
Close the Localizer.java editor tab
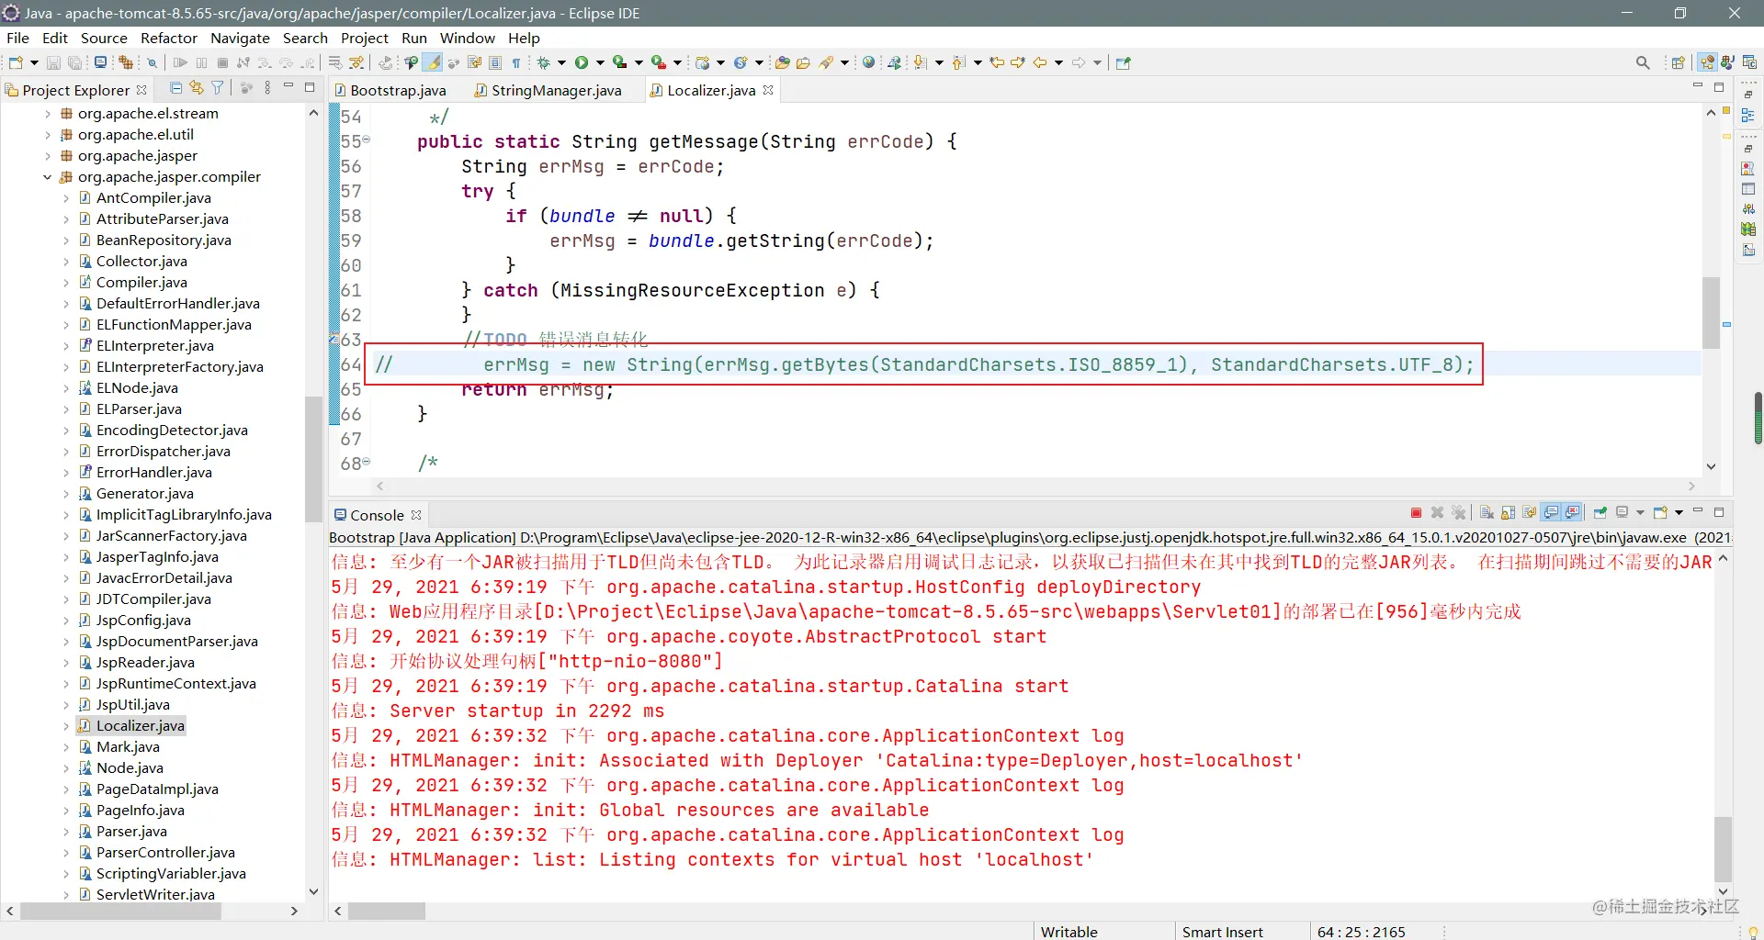(x=768, y=89)
